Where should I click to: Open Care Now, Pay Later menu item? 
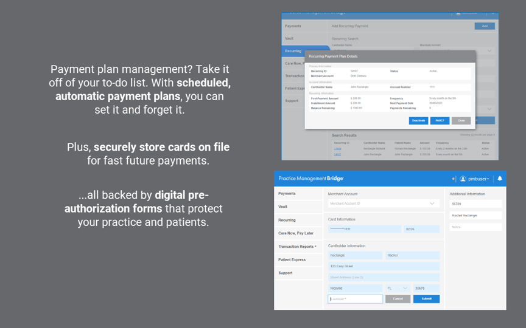point(296,233)
